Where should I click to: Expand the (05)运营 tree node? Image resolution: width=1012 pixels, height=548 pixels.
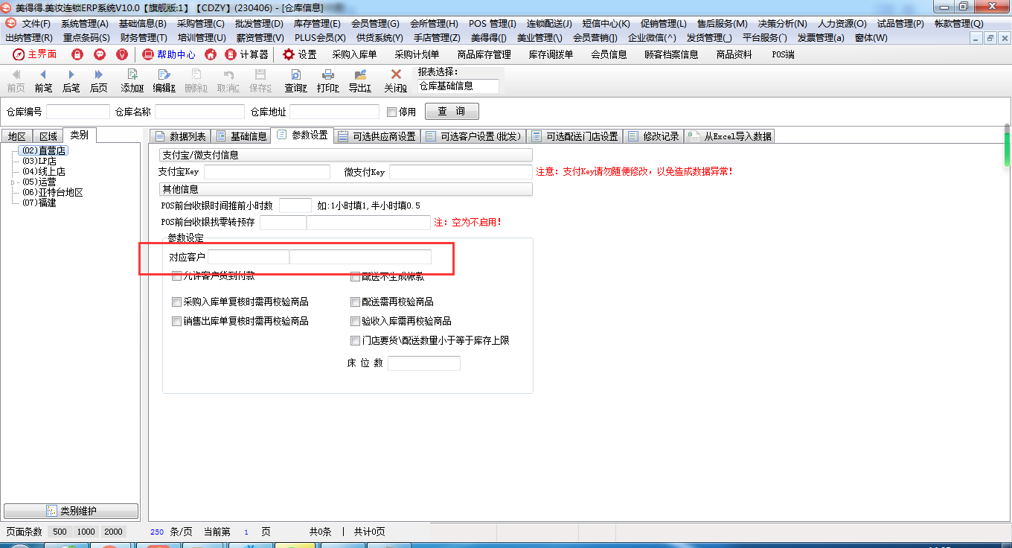click(13, 182)
